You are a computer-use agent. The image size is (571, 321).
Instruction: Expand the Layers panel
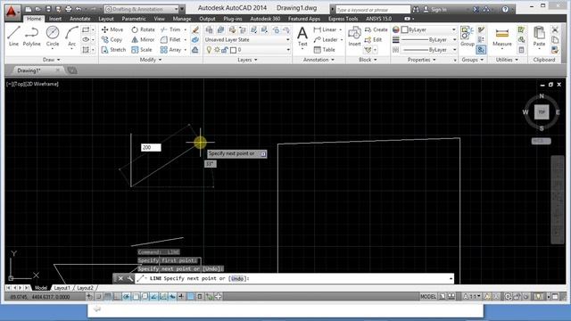pyautogui.click(x=247, y=60)
